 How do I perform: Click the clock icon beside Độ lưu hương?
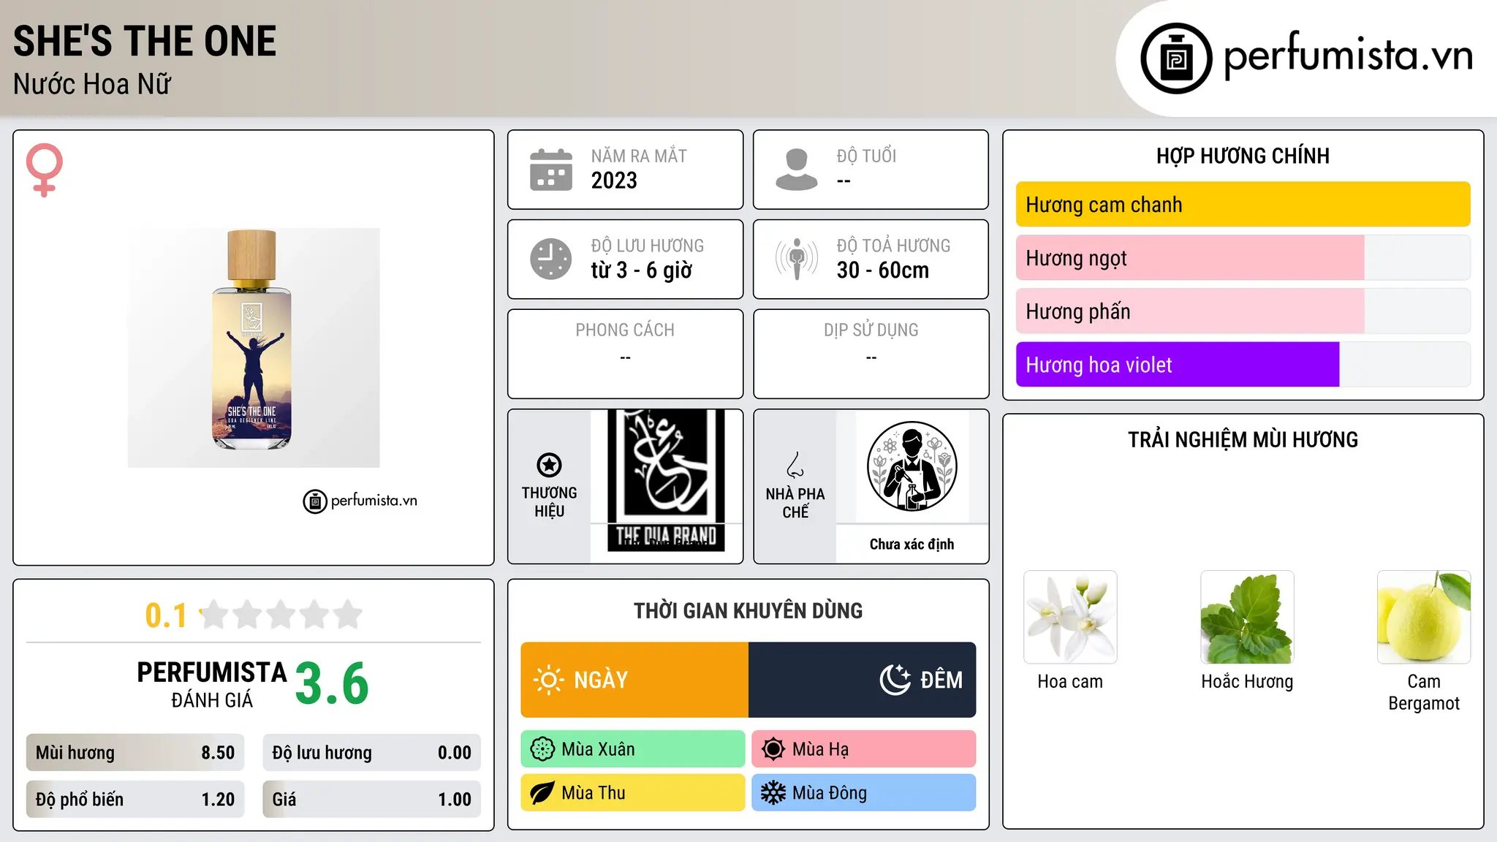tap(551, 259)
